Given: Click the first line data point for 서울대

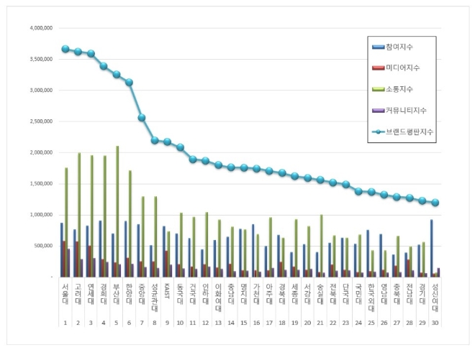Looking at the screenshot, I should click(65, 49).
